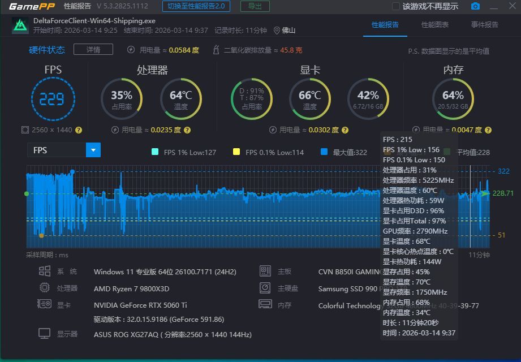Toggle the FPS 0.1% Low legend series
521x362 pixels.
pos(268,153)
